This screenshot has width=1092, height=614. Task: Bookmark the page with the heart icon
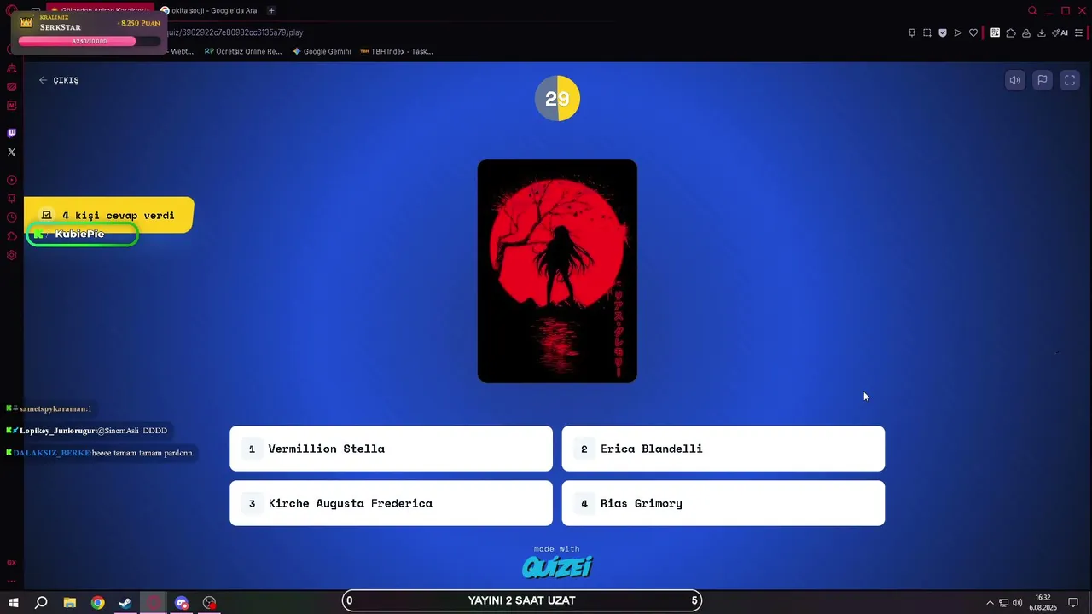(x=973, y=33)
